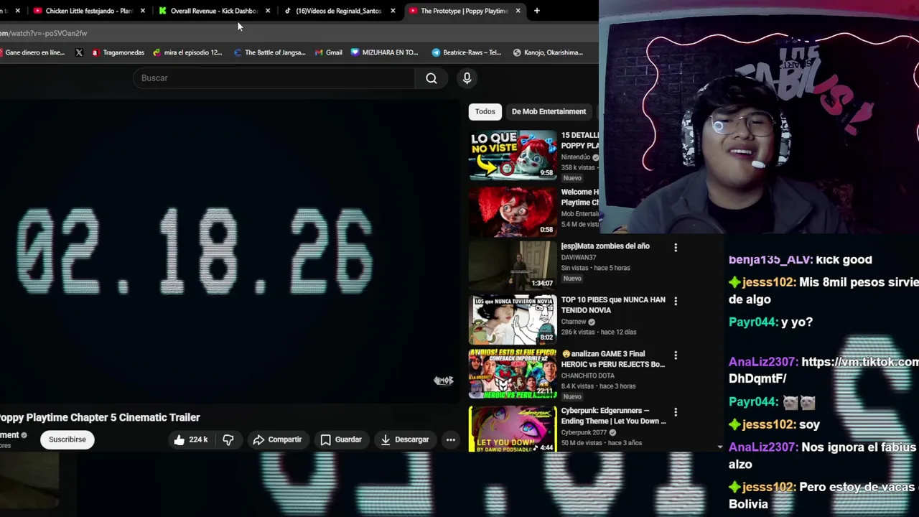This screenshot has width=919, height=517.
Task: Open options menu for GAME 3 HEROIC video
Action: coord(676,355)
